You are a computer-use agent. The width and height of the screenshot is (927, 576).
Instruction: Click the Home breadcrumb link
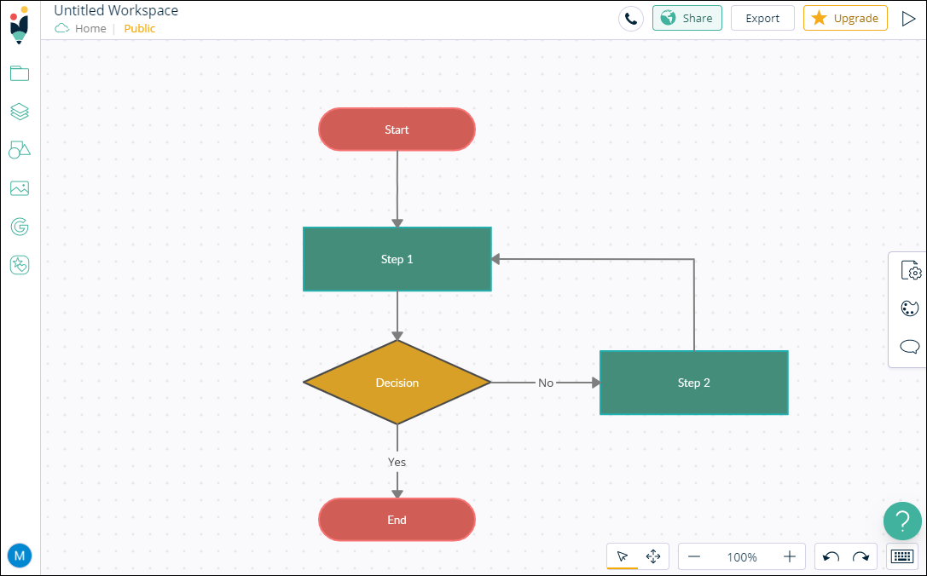[90, 28]
